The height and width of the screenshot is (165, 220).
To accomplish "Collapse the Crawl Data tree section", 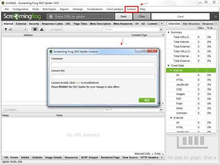I will tap(168, 66).
